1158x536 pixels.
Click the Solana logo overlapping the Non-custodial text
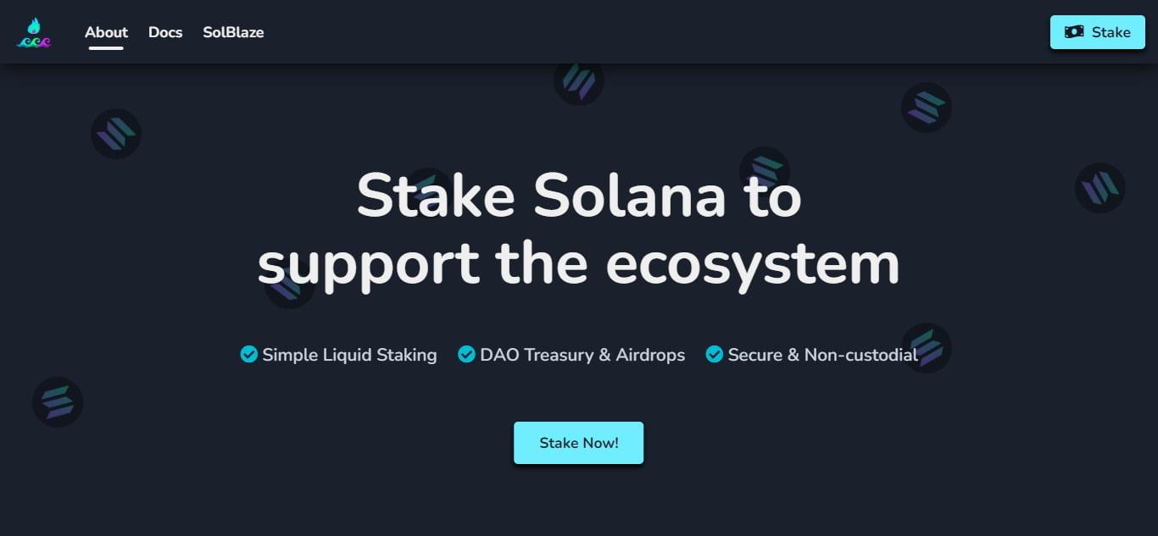pos(927,347)
